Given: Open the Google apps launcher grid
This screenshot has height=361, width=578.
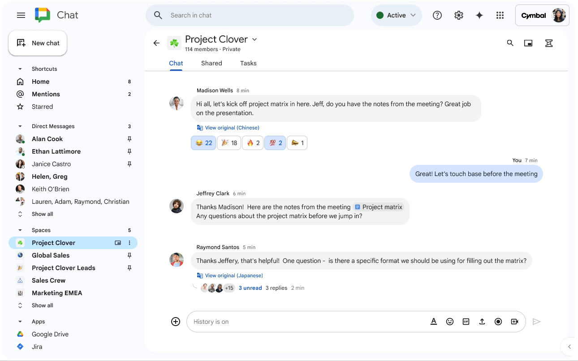Looking at the screenshot, I should coord(500,15).
